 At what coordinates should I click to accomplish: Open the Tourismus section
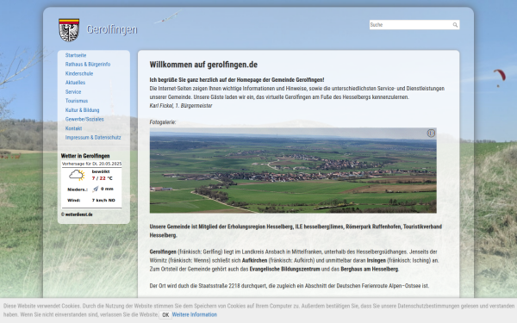[77, 101]
